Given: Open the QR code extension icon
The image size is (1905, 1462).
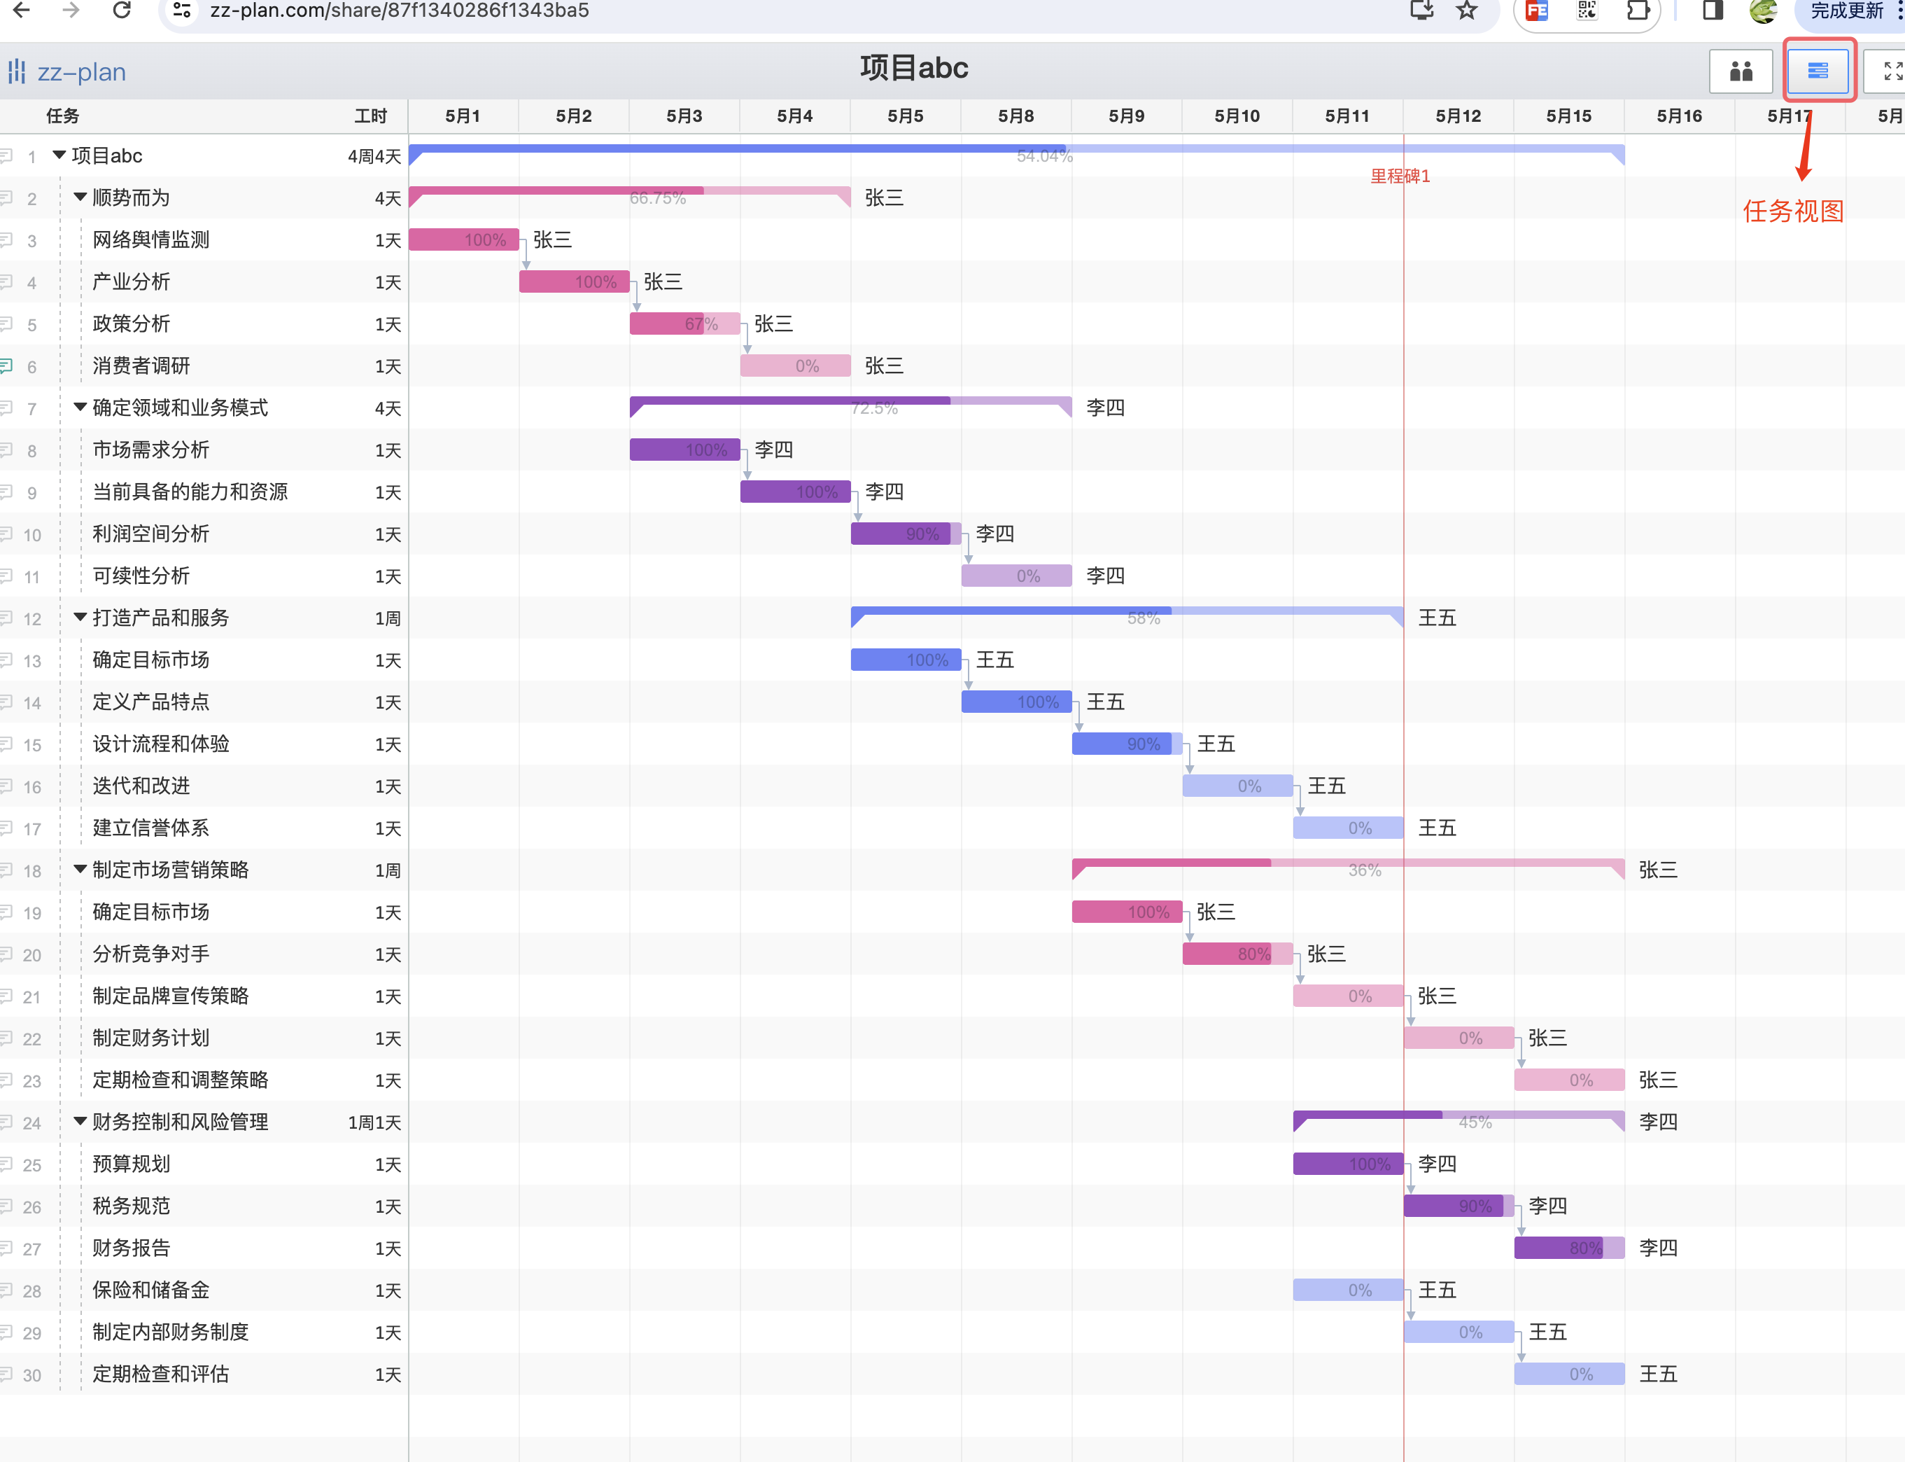Looking at the screenshot, I should tap(1587, 11).
